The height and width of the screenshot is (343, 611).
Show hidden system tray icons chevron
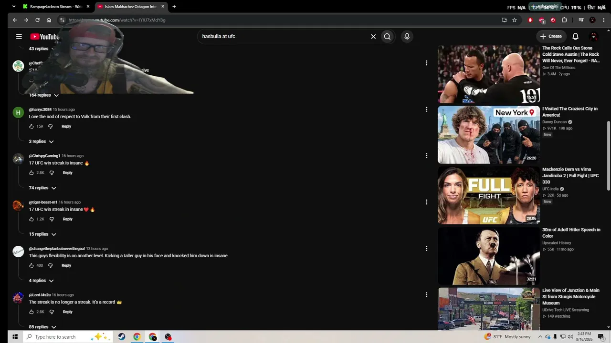[539, 337]
